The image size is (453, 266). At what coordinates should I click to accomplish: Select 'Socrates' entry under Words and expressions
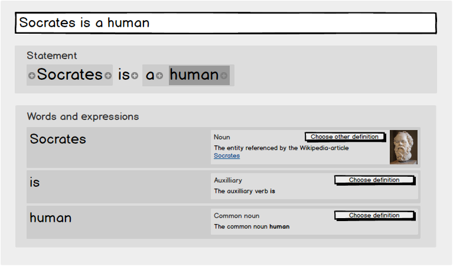click(58, 140)
